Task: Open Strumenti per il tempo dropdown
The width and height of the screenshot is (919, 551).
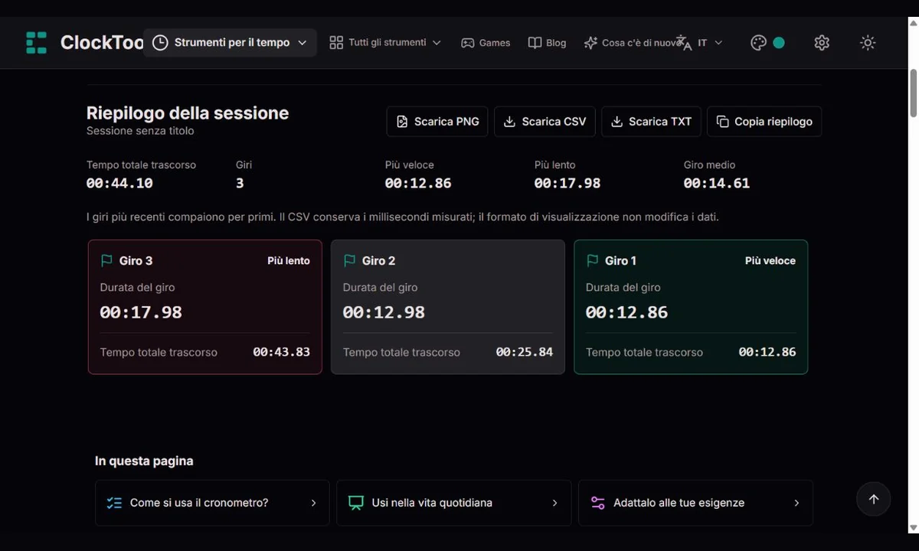Action: (230, 43)
